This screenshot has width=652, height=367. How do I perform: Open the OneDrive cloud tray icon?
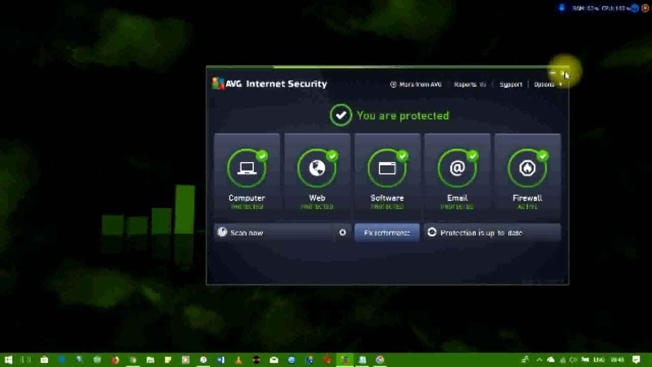click(x=551, y=360)
